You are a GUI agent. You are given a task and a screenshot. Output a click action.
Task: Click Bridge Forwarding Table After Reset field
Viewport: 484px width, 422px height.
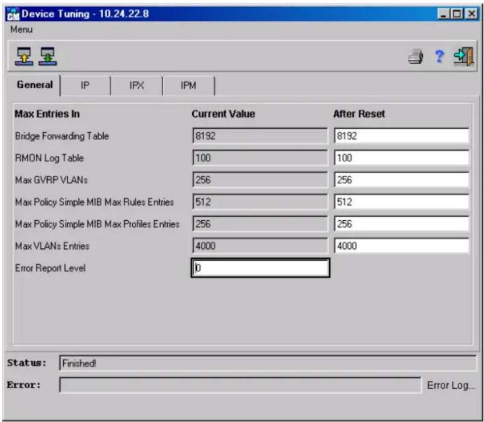pos(401,136)
